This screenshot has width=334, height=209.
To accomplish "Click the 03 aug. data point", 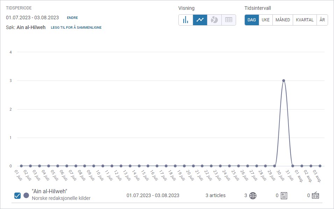I will point(320,166).
